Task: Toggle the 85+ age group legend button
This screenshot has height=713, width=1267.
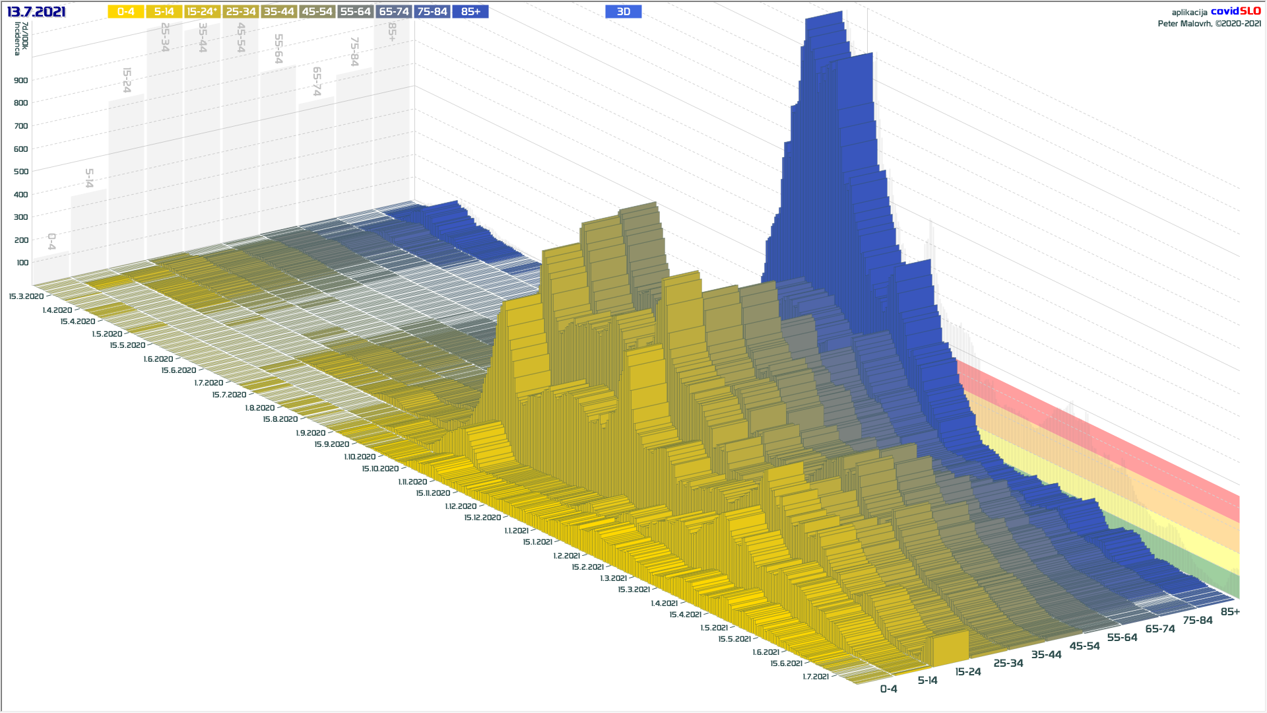Action: point(471,12)
